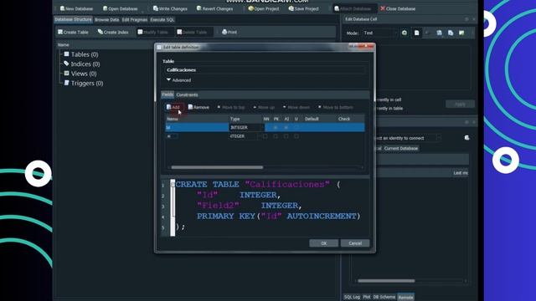The image size is (536, 301).
Task: Select the Triggers (0) tree node
Action: coord(87,83)
